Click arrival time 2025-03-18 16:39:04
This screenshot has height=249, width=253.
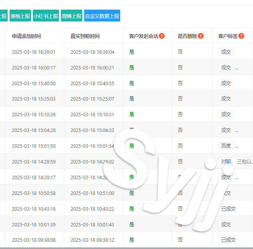92,52
